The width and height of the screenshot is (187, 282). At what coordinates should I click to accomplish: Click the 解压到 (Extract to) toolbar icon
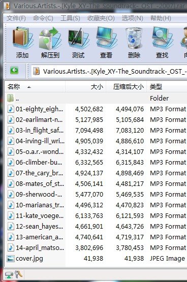pos(50,38)
